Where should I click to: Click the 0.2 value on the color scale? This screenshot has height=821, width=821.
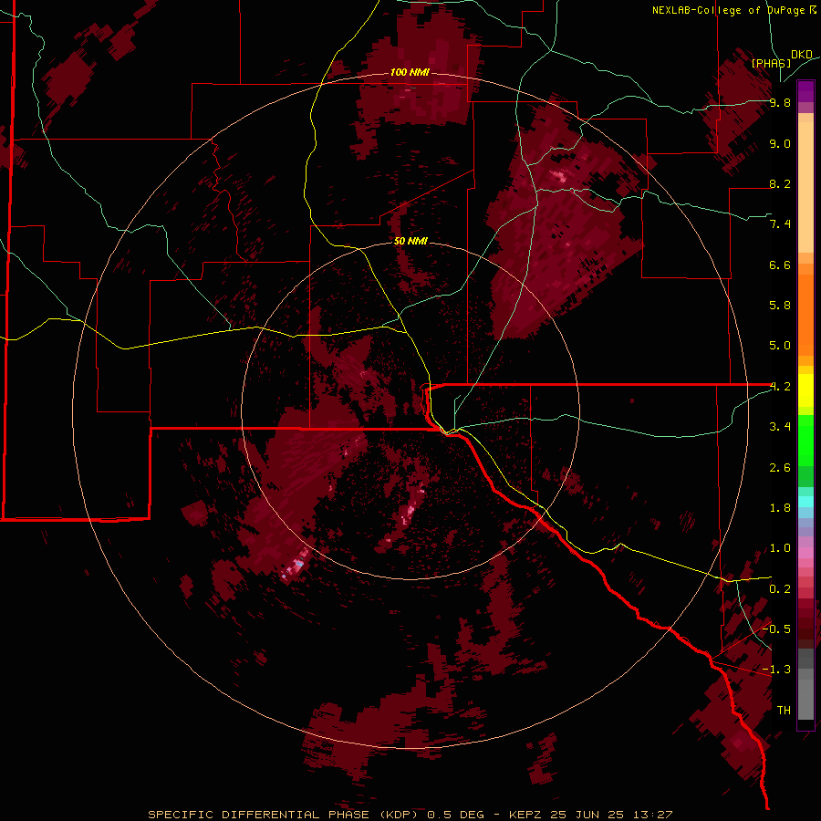[780, 589]
